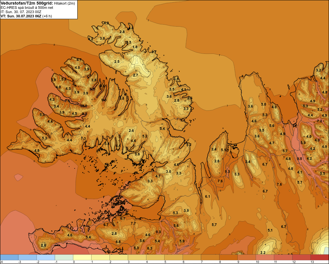
Task: Click the '1.8' temperature value on the map
Action: pyautogui.click(x=135, y=47)
